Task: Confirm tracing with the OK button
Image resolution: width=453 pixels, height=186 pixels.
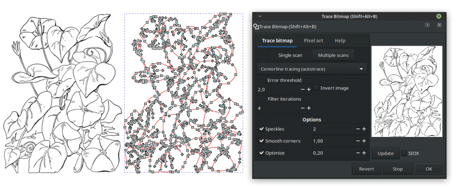Action: coord(429,169)
